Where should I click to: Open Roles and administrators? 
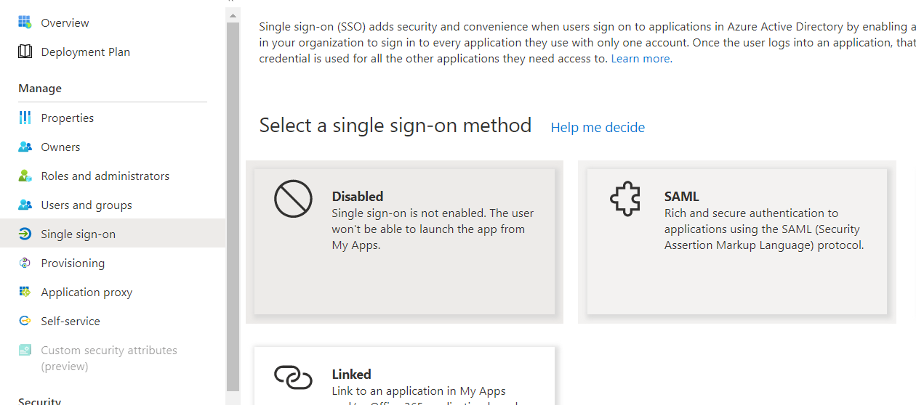(113, 176)
